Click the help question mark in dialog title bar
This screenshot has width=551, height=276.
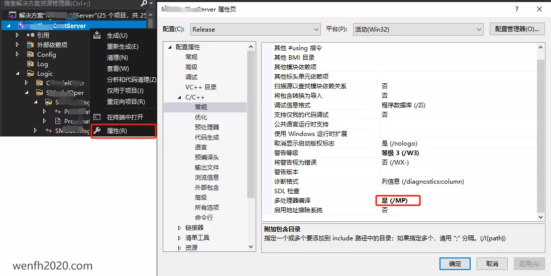[516, 10]
